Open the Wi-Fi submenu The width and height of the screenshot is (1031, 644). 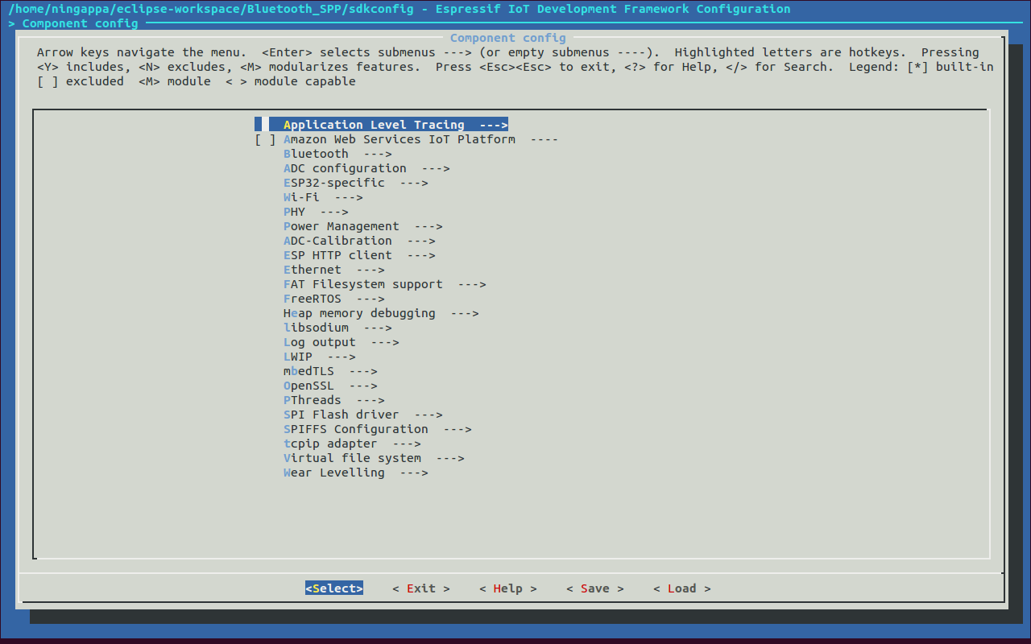(323, 197)
